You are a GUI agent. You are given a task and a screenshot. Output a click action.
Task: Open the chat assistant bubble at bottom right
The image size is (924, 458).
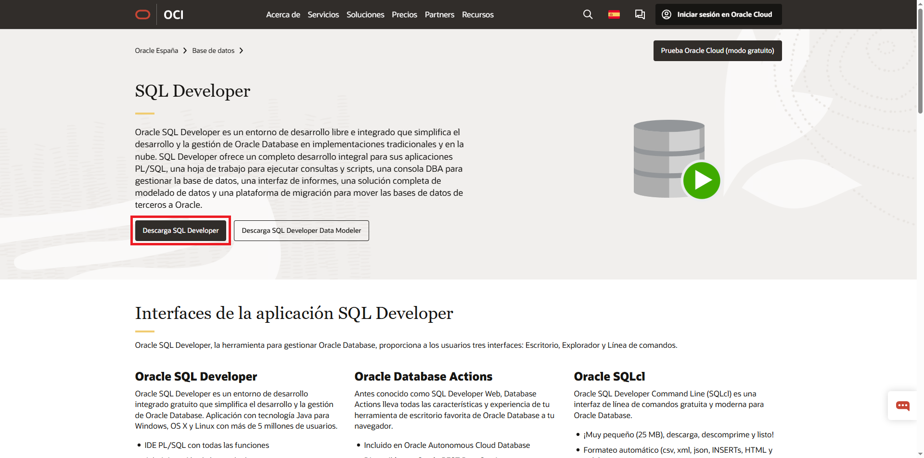pos(903,406)
